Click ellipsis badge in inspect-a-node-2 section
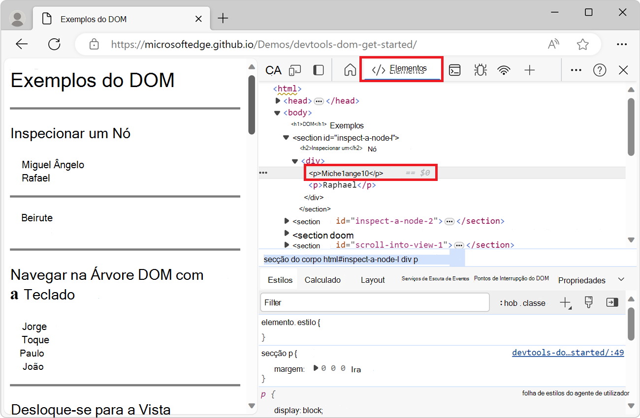 (x=449, y=221)
